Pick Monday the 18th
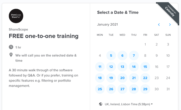 point(100,78)
